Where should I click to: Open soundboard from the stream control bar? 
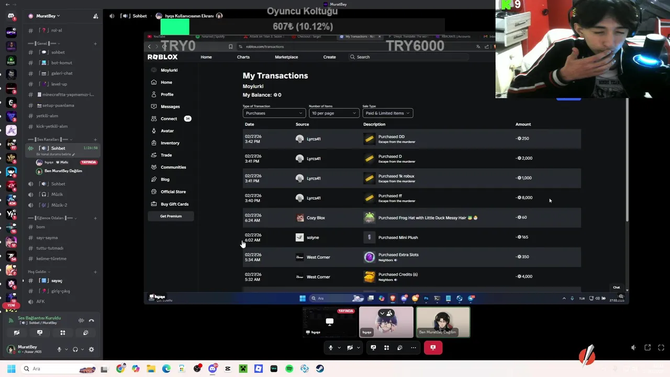coord(400,348)
